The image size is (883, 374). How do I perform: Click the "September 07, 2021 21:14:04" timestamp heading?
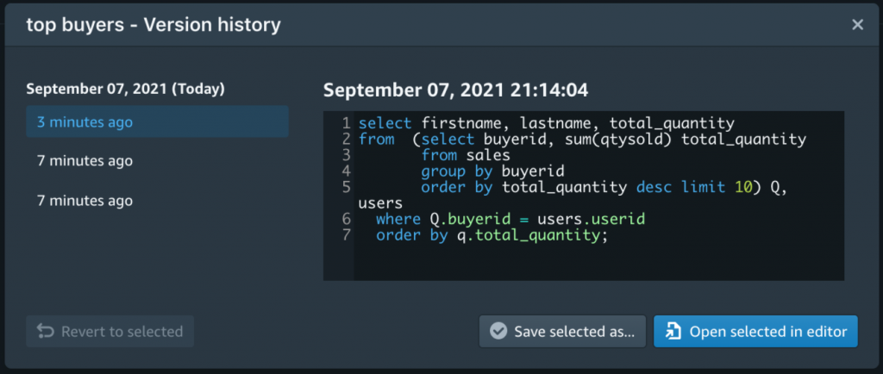[x=455, y=90]
